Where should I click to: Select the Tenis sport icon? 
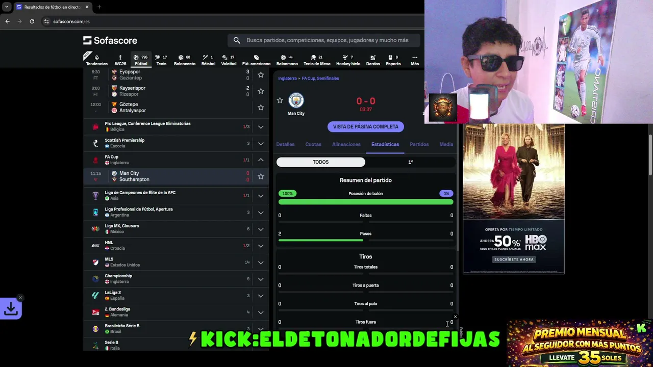click(x=161, y=60)
